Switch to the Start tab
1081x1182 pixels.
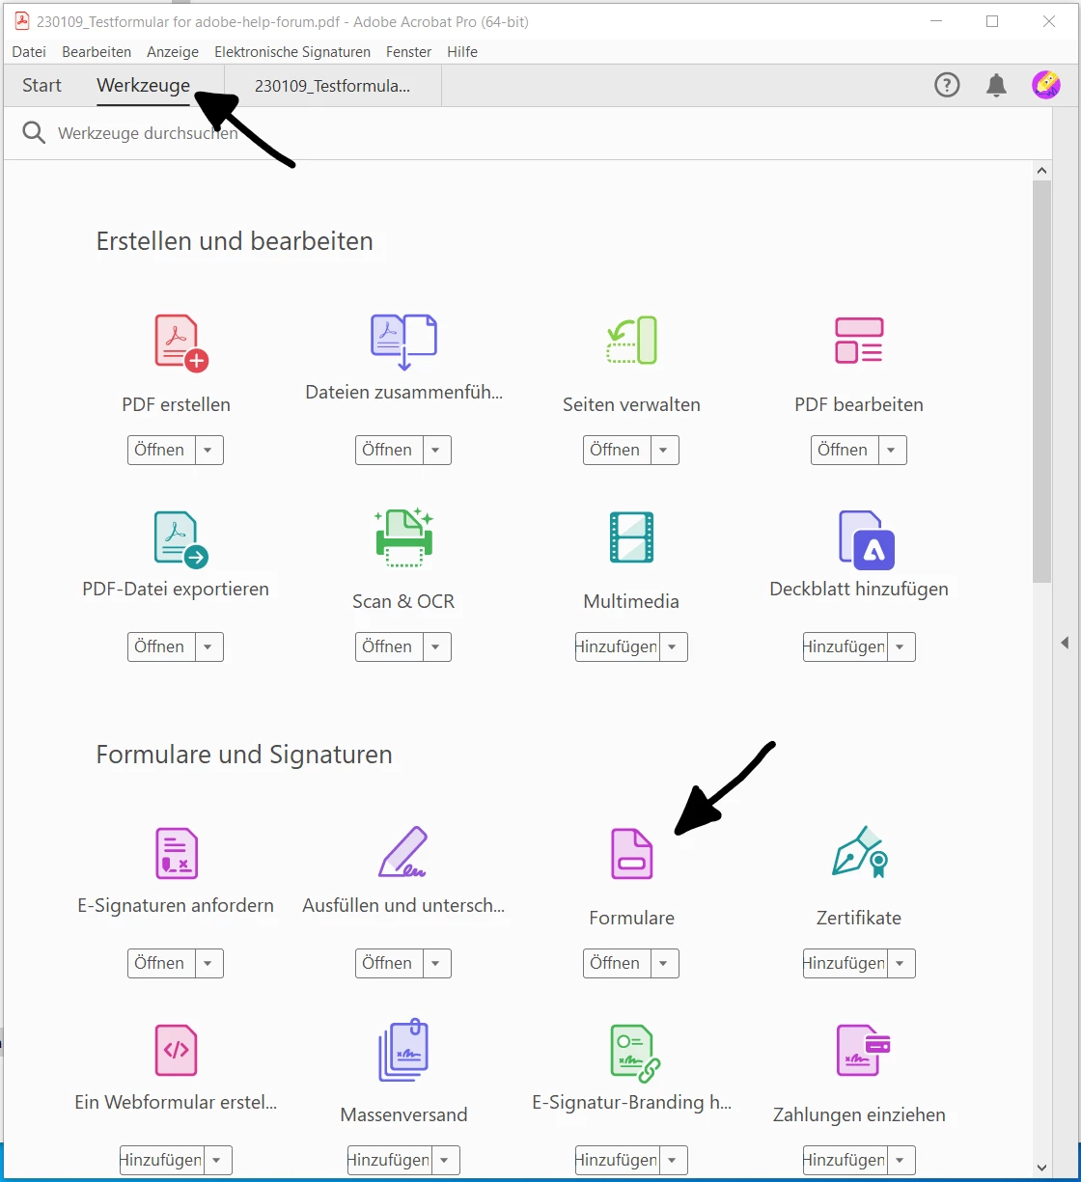tap(42, 85)
